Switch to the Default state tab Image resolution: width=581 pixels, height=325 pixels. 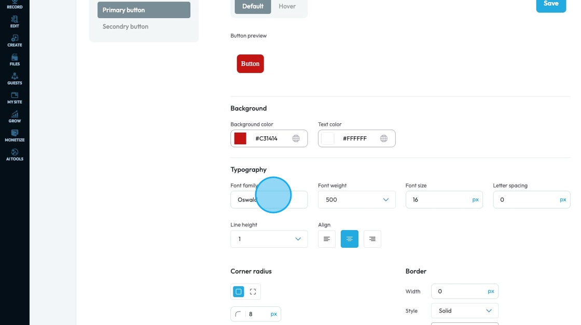[x=253, y=6]
